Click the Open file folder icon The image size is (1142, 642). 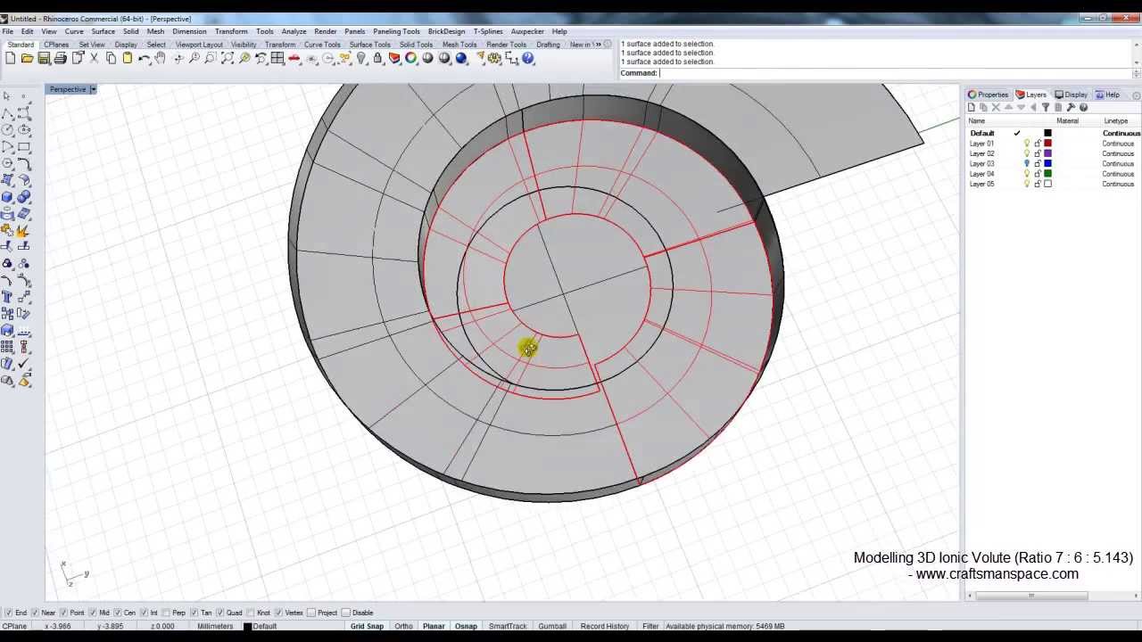tap(27, 59)
